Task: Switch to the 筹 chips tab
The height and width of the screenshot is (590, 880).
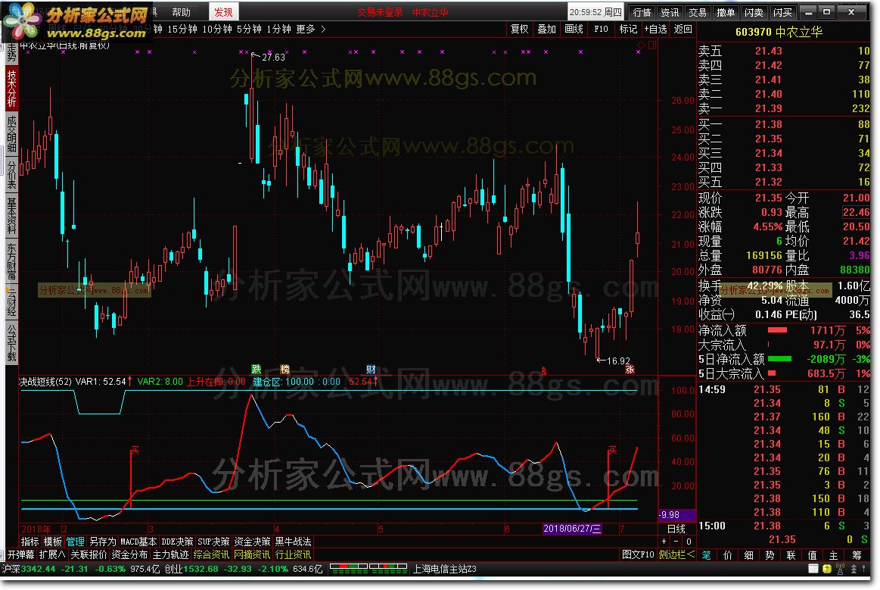Action: click(857, 555)
